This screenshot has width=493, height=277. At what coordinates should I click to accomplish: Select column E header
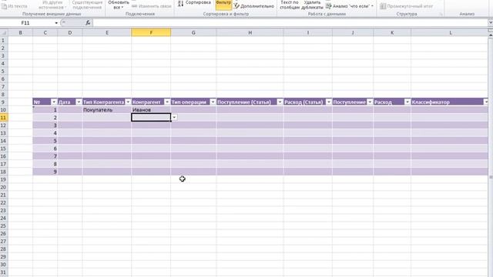107,32
